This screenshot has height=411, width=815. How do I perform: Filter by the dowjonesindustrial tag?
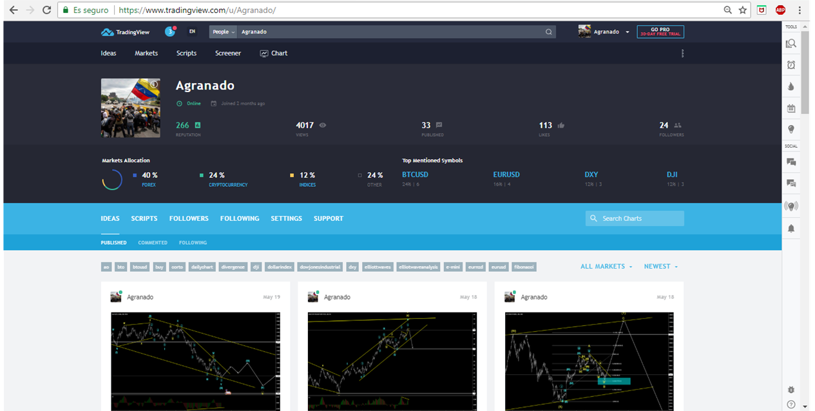(x=320, y=267)
